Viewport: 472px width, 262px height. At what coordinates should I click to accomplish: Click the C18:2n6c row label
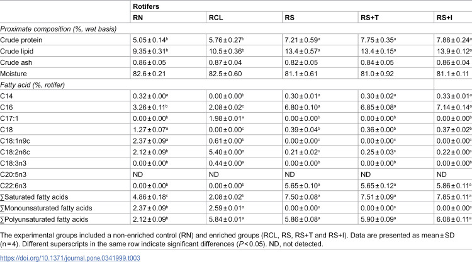tap(15, 152)
